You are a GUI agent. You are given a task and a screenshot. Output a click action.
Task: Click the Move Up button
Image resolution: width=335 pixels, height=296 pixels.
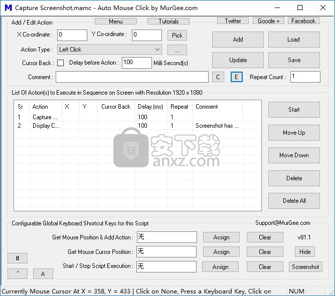coord(294,133)
